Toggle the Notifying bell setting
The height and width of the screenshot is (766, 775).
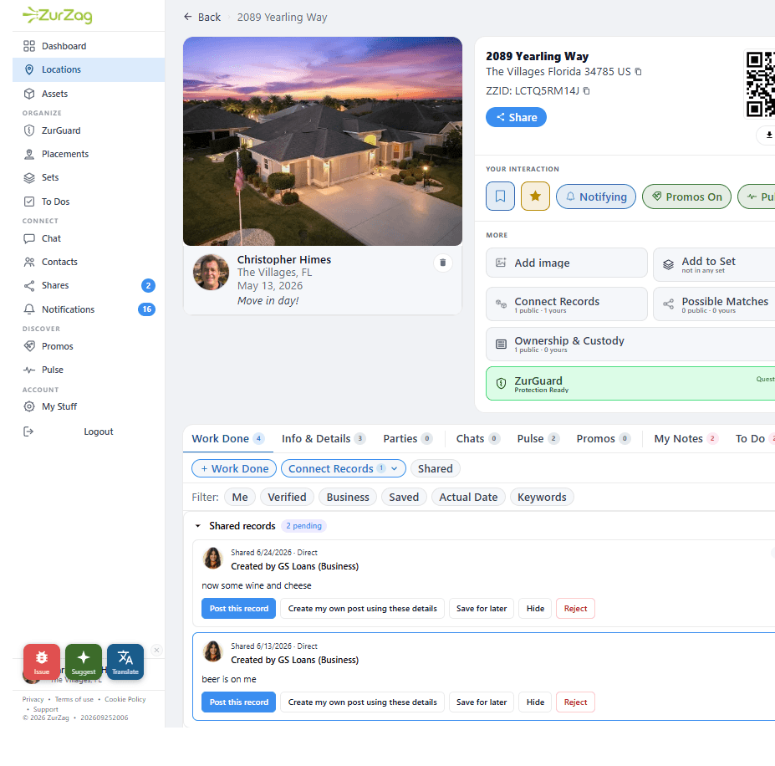(x=596, y=197)
